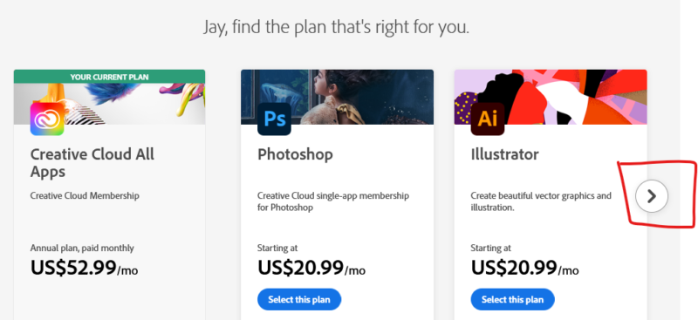Click 'Create beautiful vector graphics' description
698x320 pixels.
(x=541, y=201)
